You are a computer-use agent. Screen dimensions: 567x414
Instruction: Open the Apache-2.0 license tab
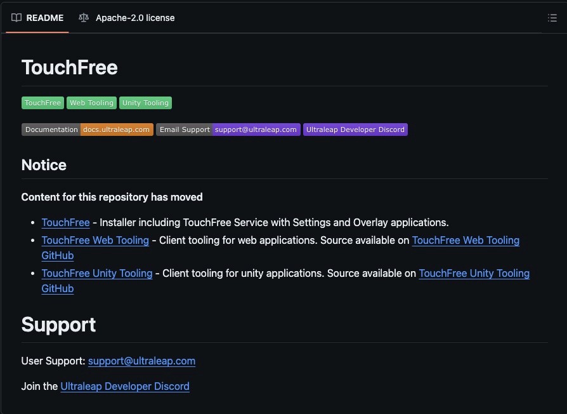pos(127,18)
